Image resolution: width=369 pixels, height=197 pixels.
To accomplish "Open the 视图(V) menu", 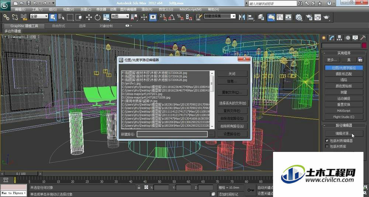I will click(68, 10).
